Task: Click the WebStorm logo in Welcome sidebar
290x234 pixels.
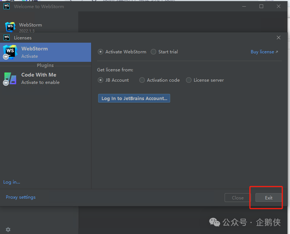Action: pyautogui.click(x=10, y=27)
